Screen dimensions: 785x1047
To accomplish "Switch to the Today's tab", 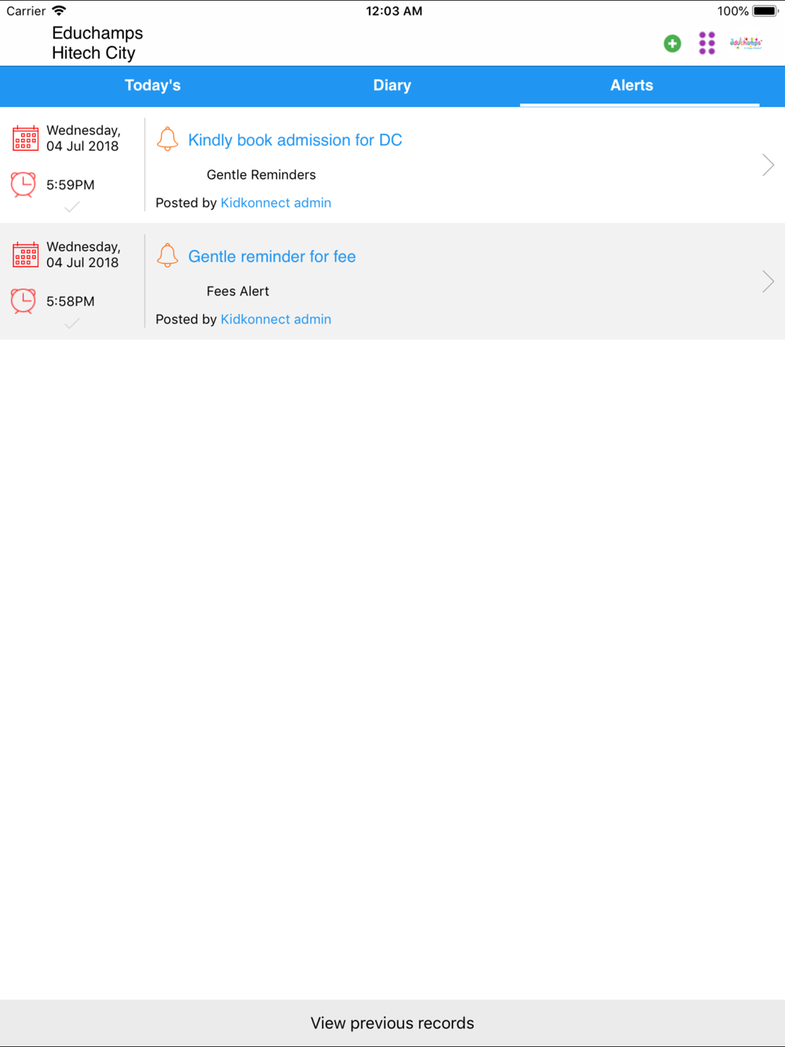I will pyautogui.click(x=152, y=86).
